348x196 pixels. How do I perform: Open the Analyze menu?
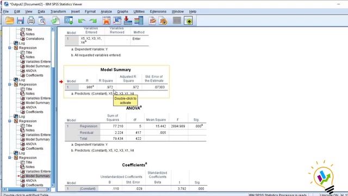pos(107,11)
